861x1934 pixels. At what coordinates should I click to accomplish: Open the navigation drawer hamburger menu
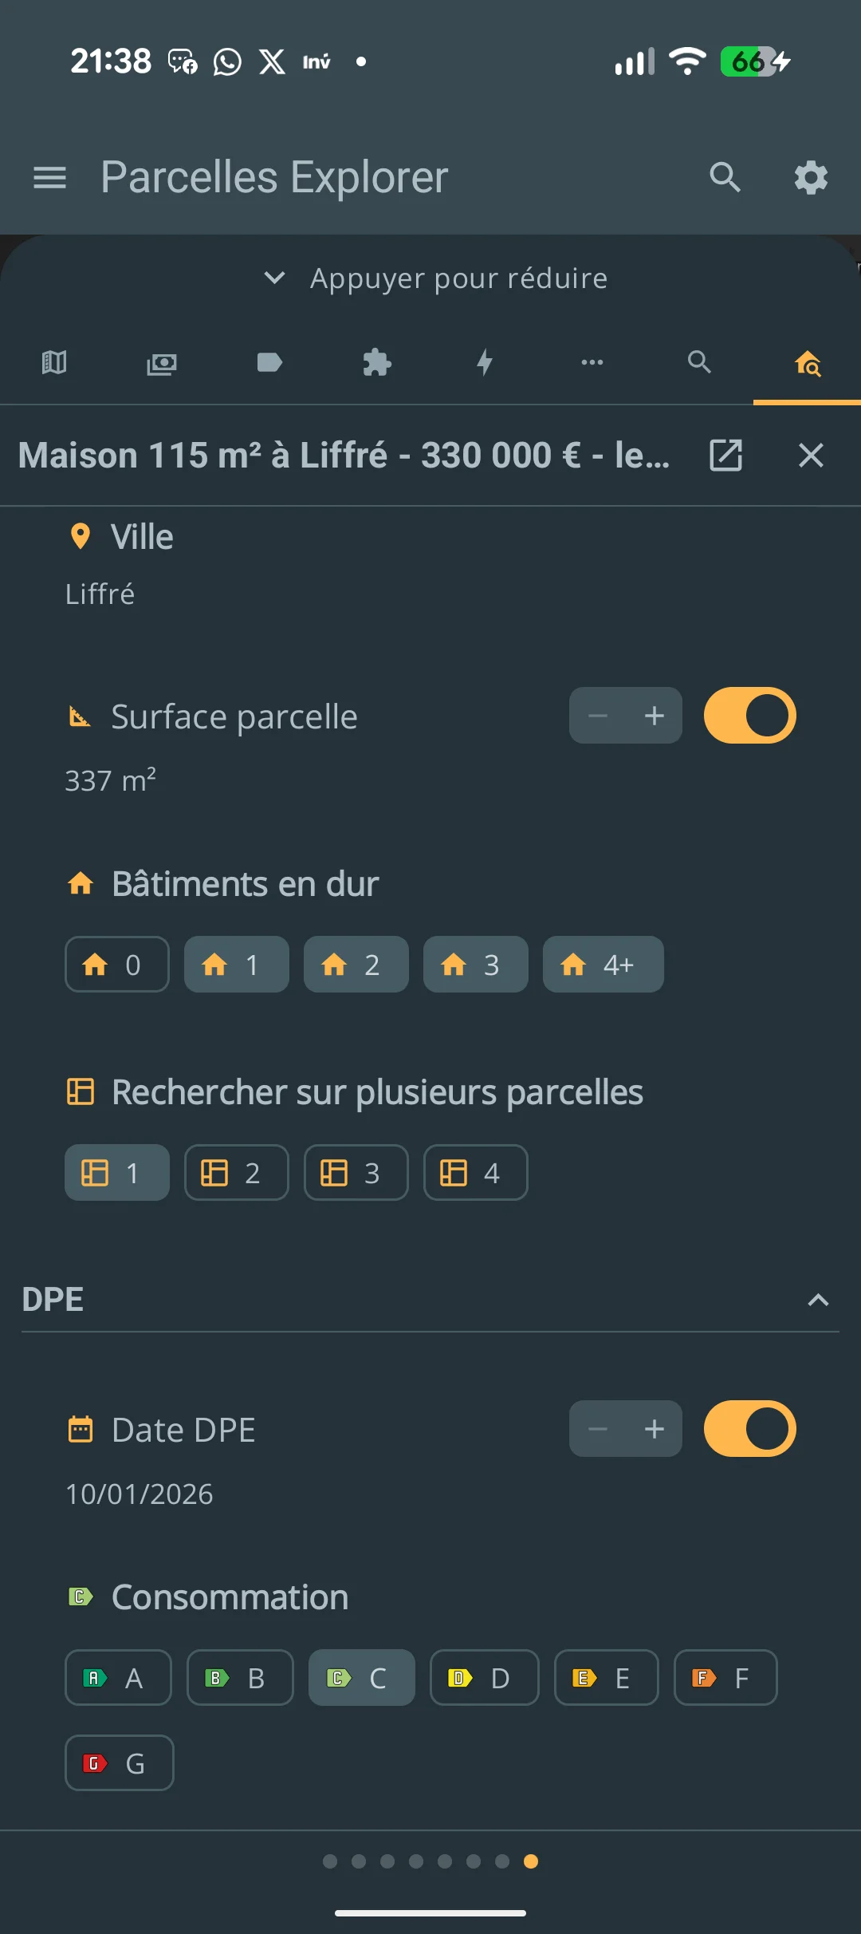(49, 177)
